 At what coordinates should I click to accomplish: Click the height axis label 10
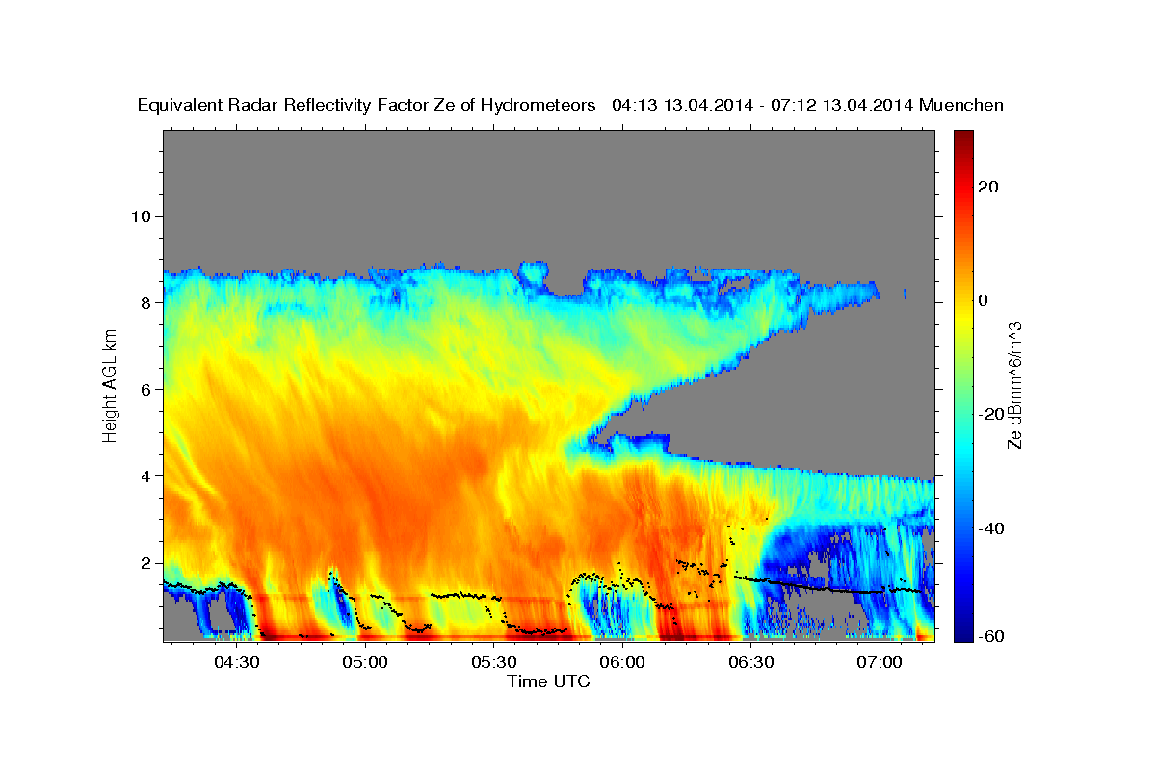pyautogui.click(x=143, y=216)
